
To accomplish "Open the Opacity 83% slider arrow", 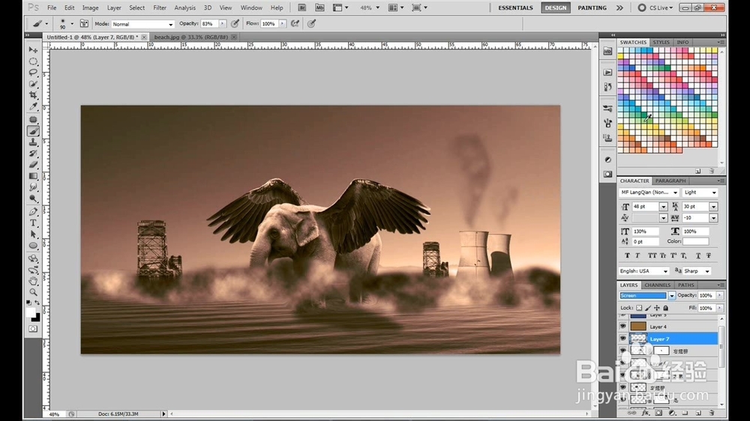I will point(223,24).
